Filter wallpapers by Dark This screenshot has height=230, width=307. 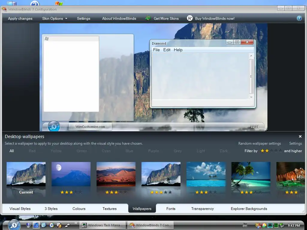pyautogui.click(x=224, y=151)
